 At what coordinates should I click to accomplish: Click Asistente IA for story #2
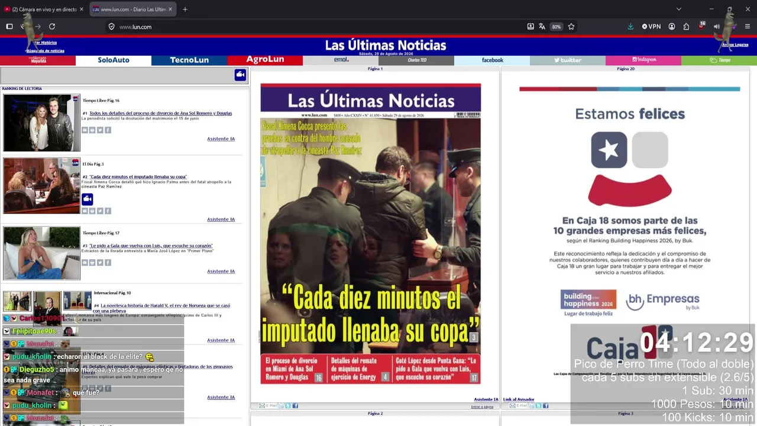pyautogui.click(x=221, y=220)
